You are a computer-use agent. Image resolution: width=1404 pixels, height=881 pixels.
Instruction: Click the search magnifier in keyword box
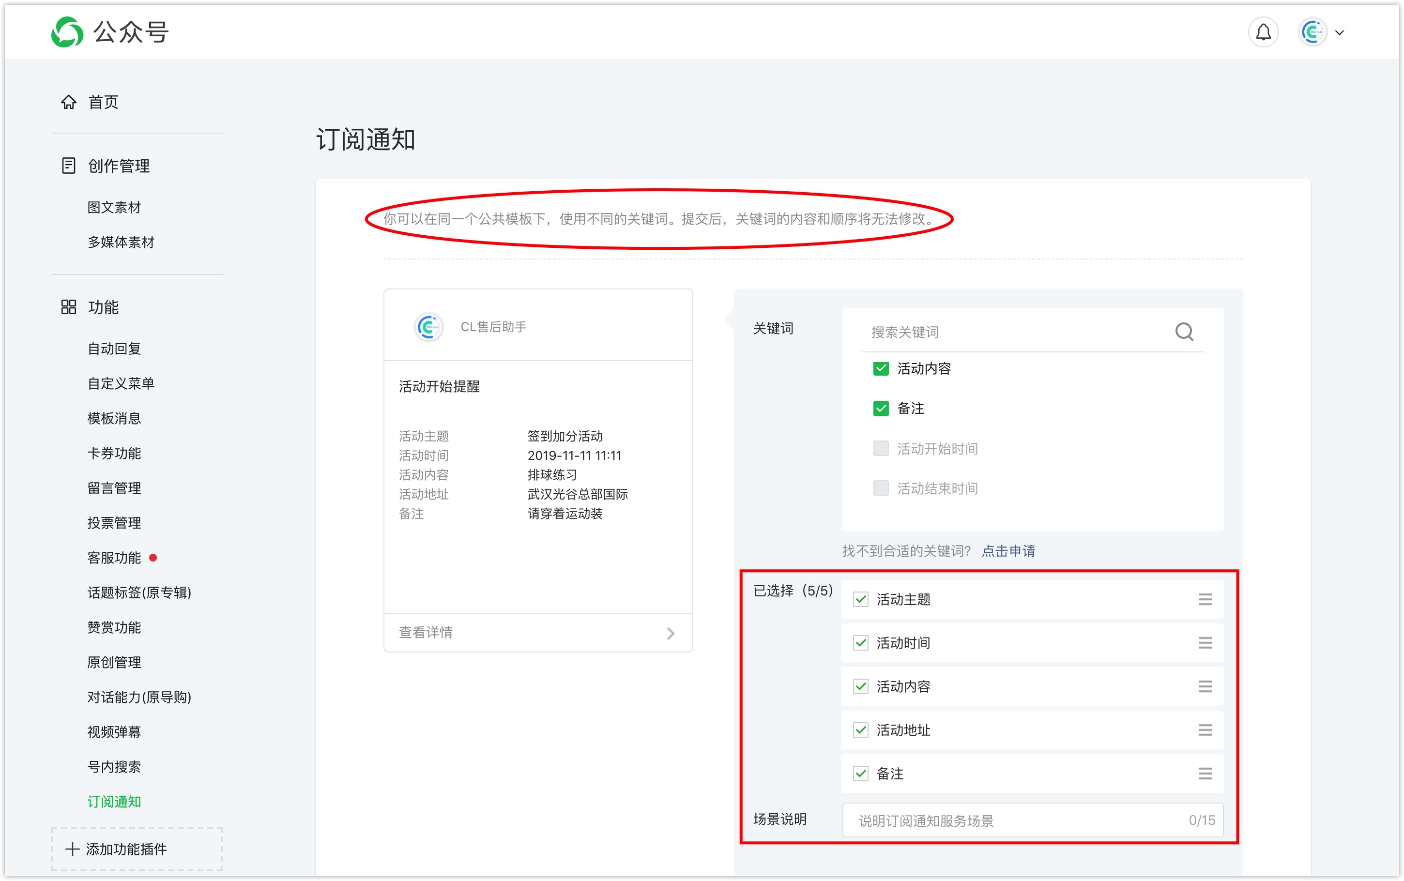(x=1184, y=332)
